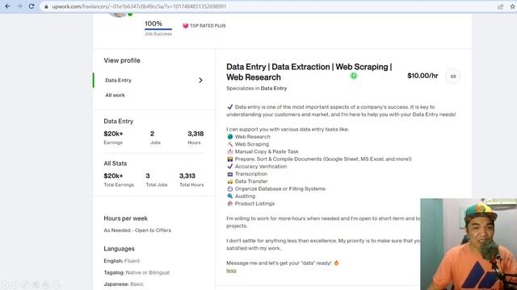This screenshot has height=290, width=517.
Task: Click the checkmark starting the 'Data entry is one' paragraph
Action: pos(229,107)
